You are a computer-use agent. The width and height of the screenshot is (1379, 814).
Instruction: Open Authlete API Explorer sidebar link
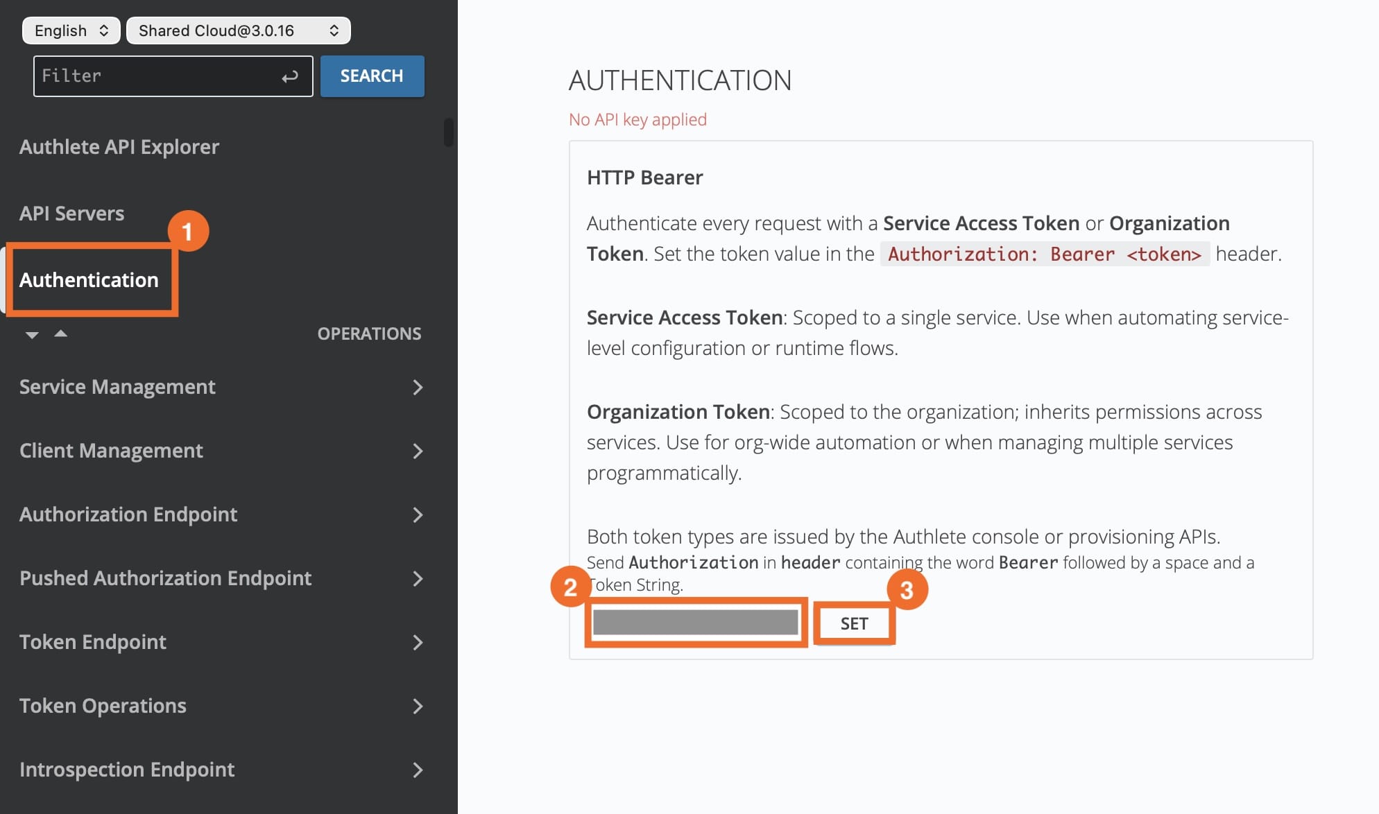[x=119, y=147]
